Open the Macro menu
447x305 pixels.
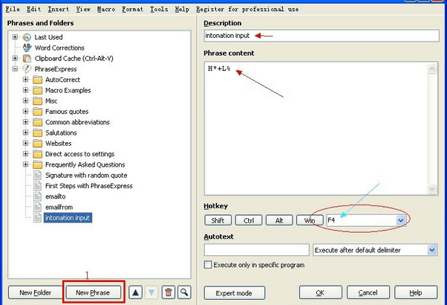106,9
